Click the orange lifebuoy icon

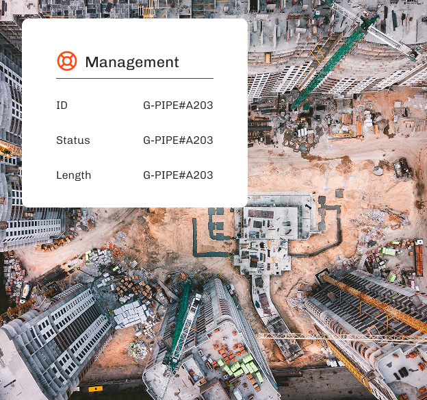pyautogui.click(x=66, y=62)
